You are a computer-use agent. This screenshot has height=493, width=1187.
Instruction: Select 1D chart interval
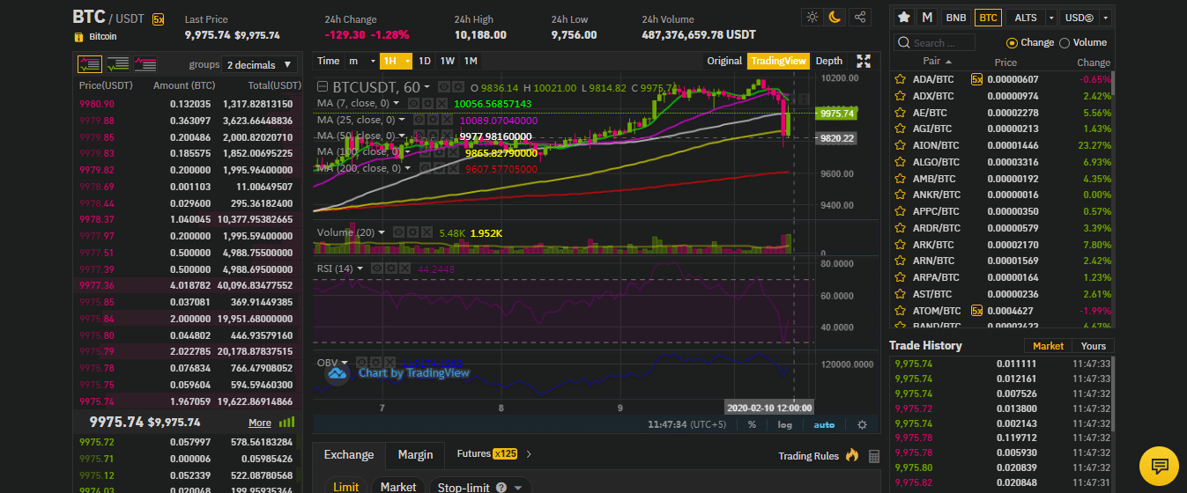click(424, 61)
